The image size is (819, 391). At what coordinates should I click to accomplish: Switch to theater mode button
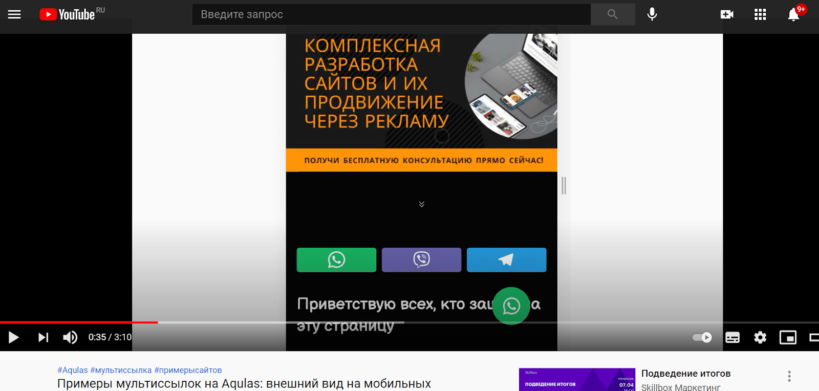[x=814, y=337]
